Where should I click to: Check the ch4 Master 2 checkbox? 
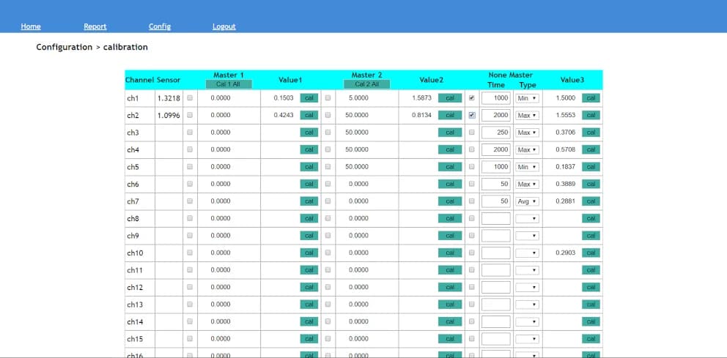[328, 149]
